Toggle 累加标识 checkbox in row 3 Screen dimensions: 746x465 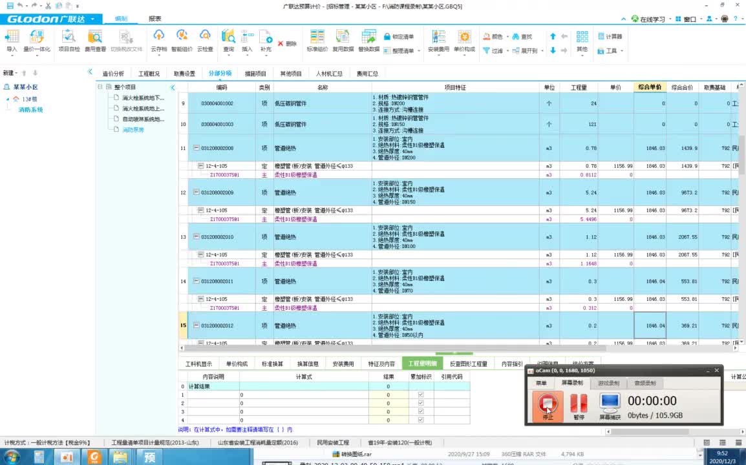(x=421, y=411)
